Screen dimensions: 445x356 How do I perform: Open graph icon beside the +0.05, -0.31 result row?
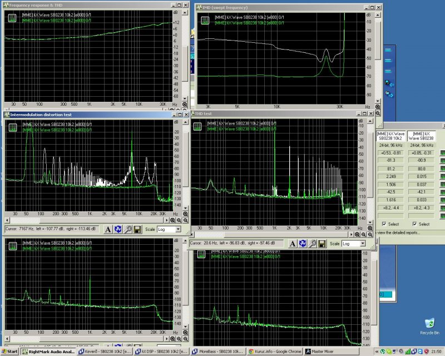tap(442, 153)
